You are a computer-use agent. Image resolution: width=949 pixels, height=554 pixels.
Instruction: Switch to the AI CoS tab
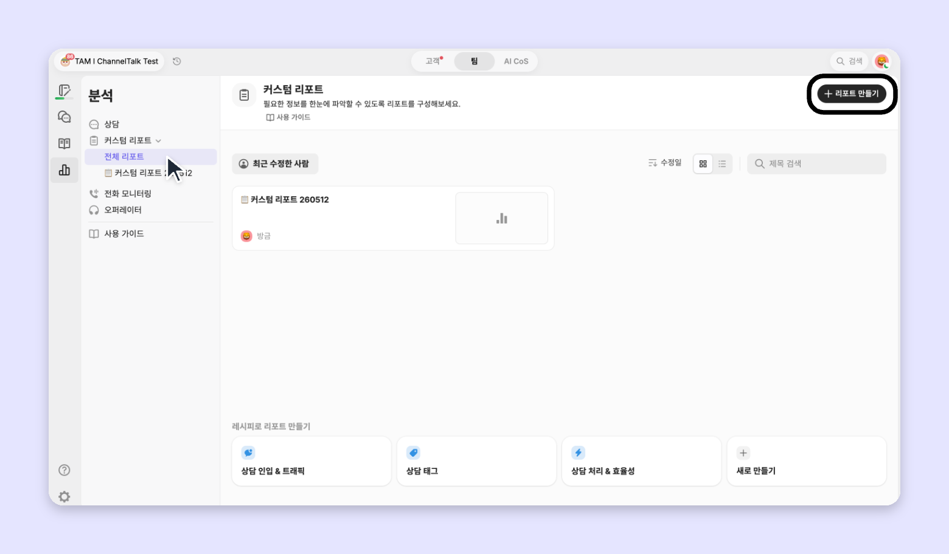[x=516, y=61]
